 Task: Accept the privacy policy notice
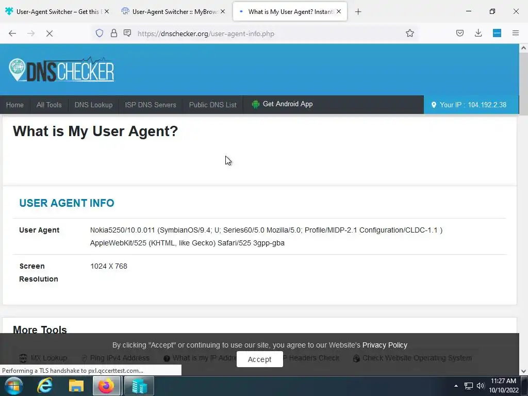tap(260, 359)
